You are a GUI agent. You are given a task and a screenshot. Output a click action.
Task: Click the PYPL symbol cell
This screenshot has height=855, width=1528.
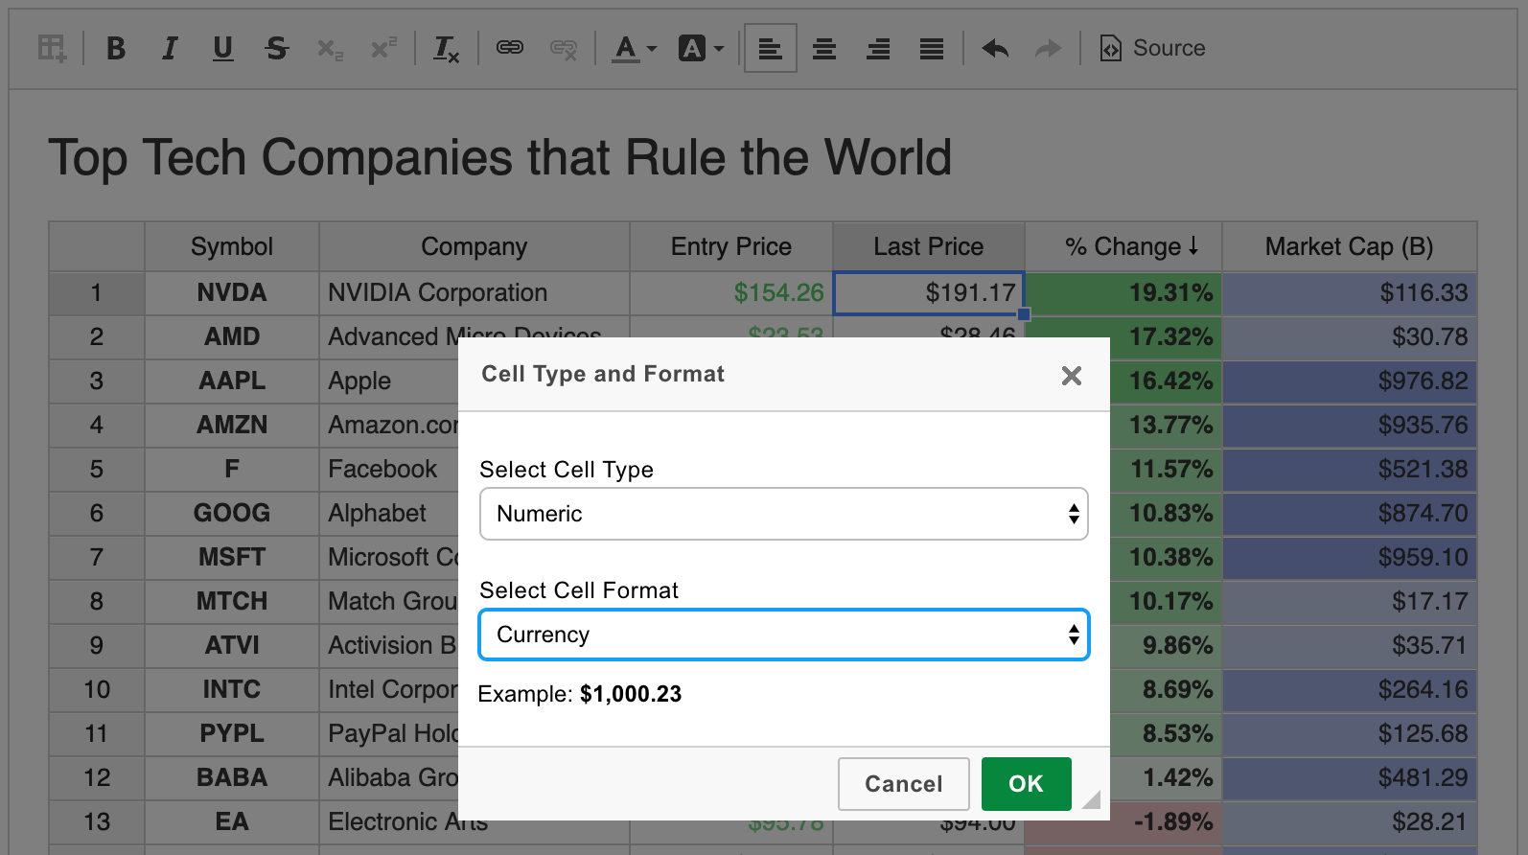(x=232, y=734)
